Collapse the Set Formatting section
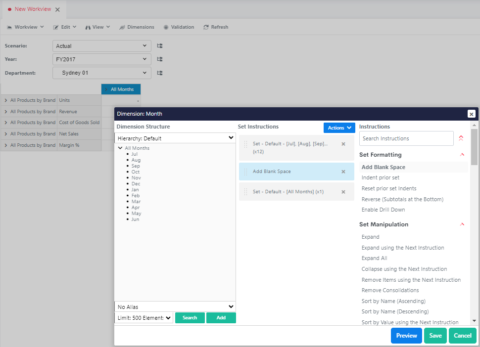 point(462,155)
